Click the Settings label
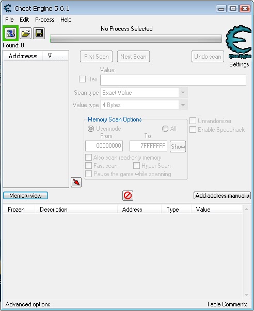Viewport: 254px width, 311px height. (x=239, y=64)
